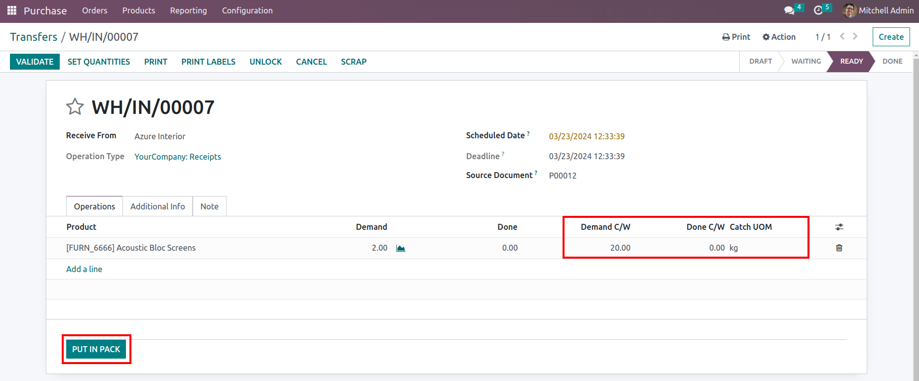
Task: Open optional columns settings icon
Action: click(x=839, y=227)
